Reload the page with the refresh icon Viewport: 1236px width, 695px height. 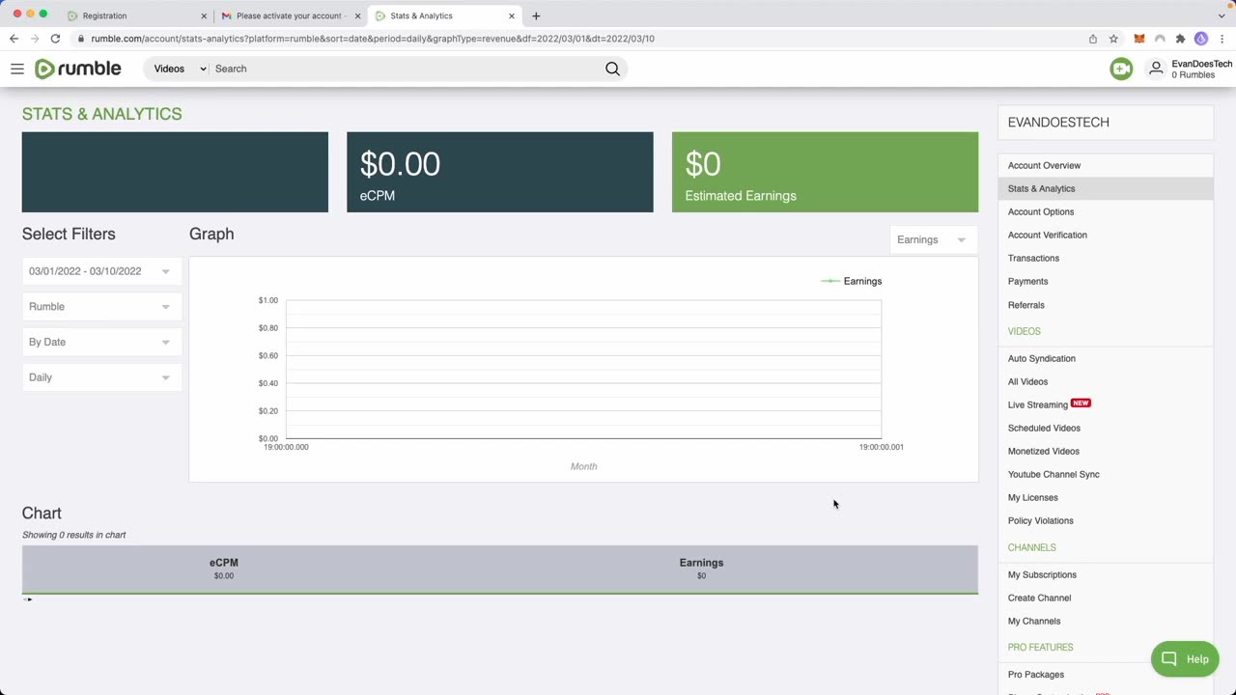point(55,39)
